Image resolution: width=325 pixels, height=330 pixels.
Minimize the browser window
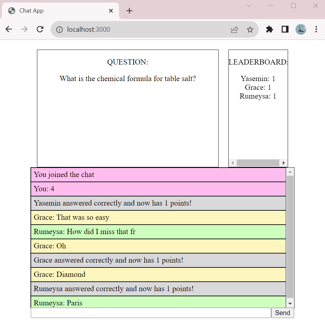(x=271, y=6)
